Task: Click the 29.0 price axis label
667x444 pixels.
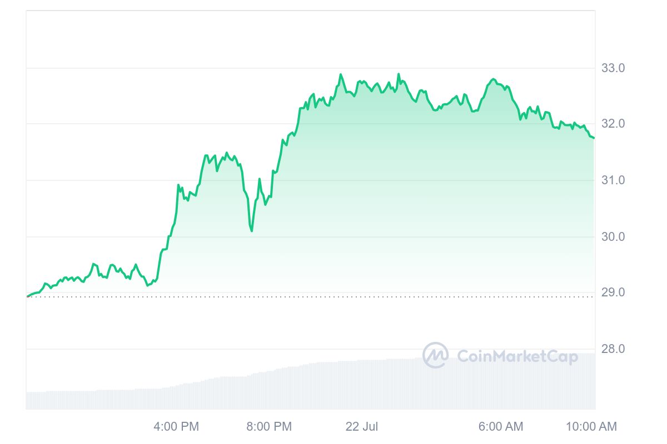Action: [613, 292]
